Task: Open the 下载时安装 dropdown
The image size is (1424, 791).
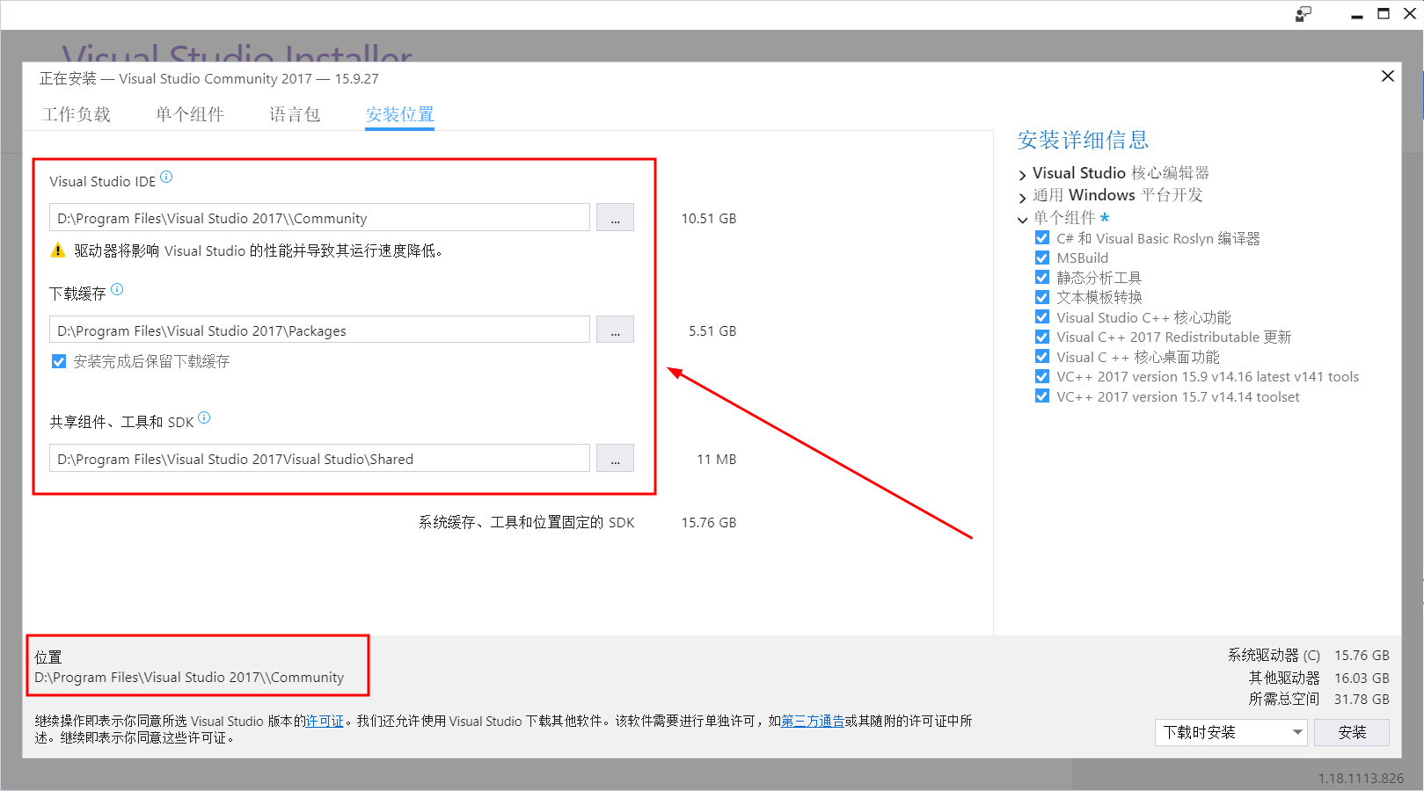Action: point(1230,732)
